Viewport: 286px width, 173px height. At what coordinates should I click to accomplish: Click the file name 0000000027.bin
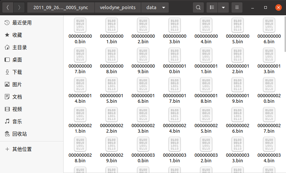point(269,128)
